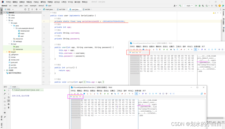Open the user account dropdown in top toolbar
Screen dimensions: 225x129
click(175, 6)
